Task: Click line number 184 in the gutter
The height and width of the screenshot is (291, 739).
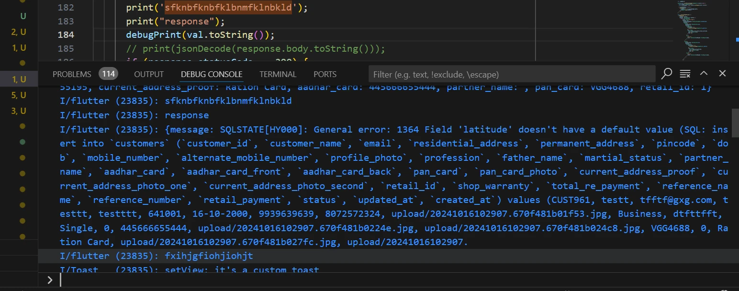Action: tap(66, 34)
